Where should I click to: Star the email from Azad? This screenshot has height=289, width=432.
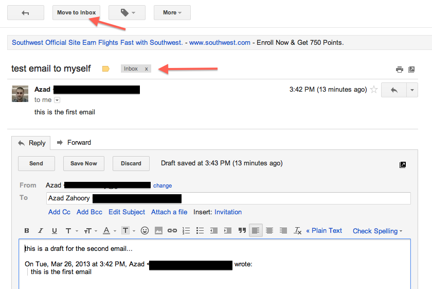(374, 90)
